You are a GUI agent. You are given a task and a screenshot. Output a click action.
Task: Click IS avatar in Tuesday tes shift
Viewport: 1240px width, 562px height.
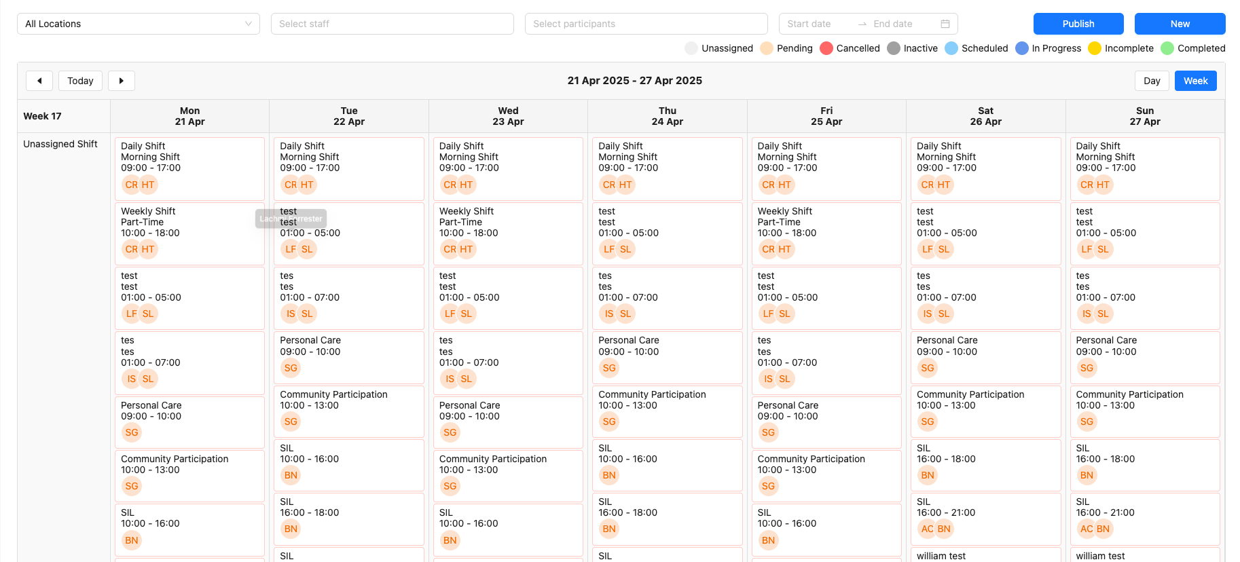coord(291,314)
